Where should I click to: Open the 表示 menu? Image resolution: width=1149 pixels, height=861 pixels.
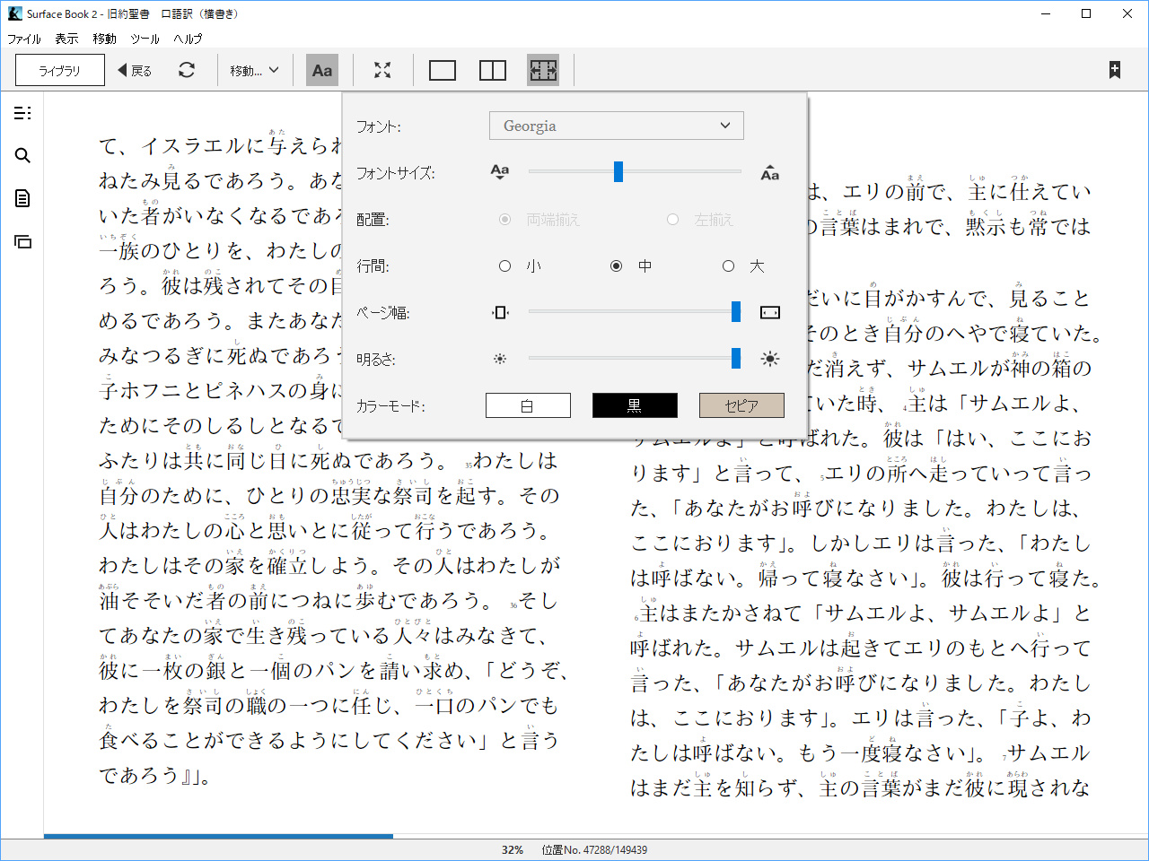pos(66,39)
